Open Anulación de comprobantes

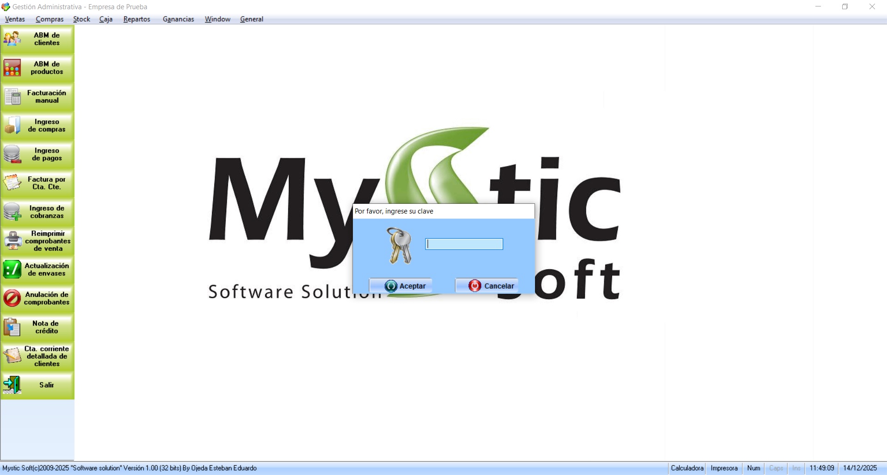tap(37, 298)
